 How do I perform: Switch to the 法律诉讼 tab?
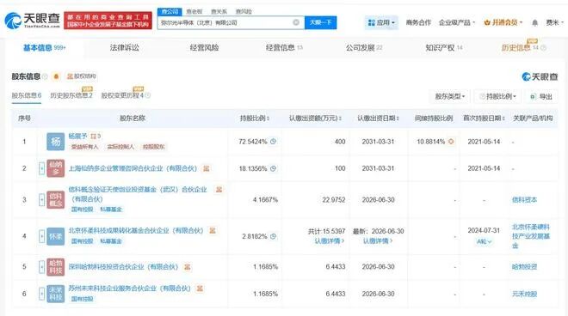coord(124,48)
